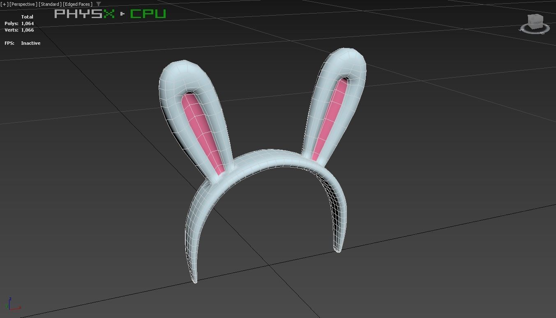Screen dimensions: 556x318
Task: Click the Verts count value 1,066
Action: click(28, 30)
